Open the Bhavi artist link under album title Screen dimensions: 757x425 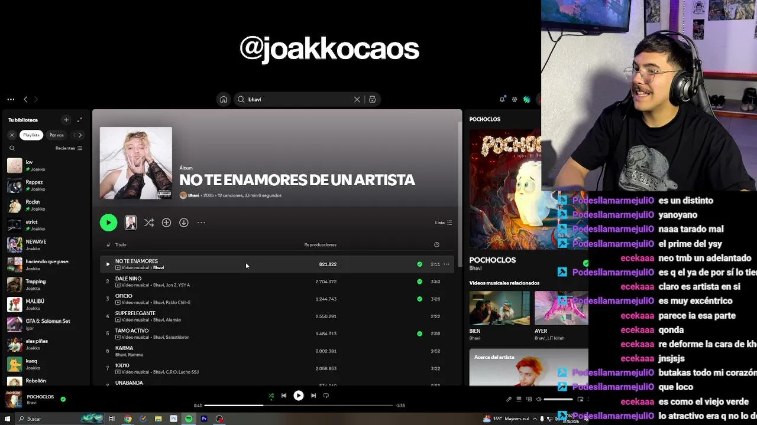[x=193, y=195]
